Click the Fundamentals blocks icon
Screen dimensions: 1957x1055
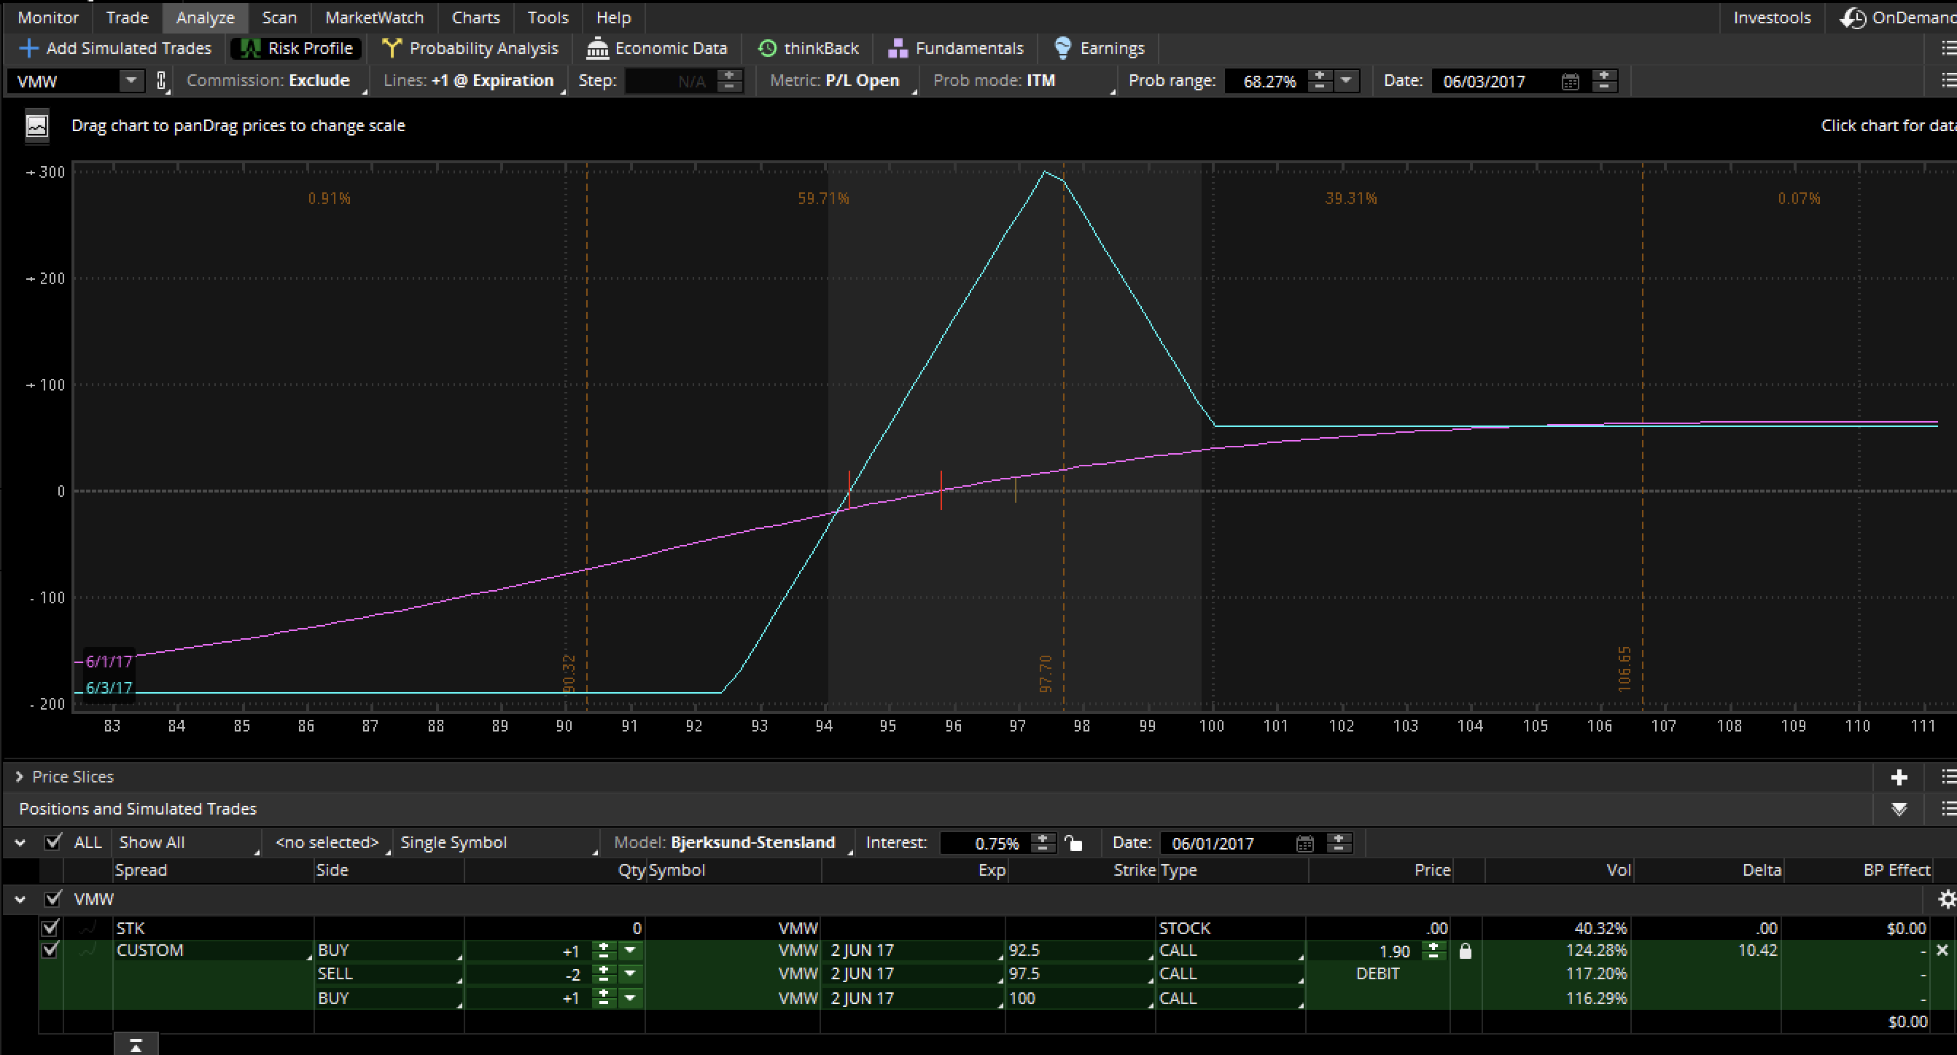point(898,49)
